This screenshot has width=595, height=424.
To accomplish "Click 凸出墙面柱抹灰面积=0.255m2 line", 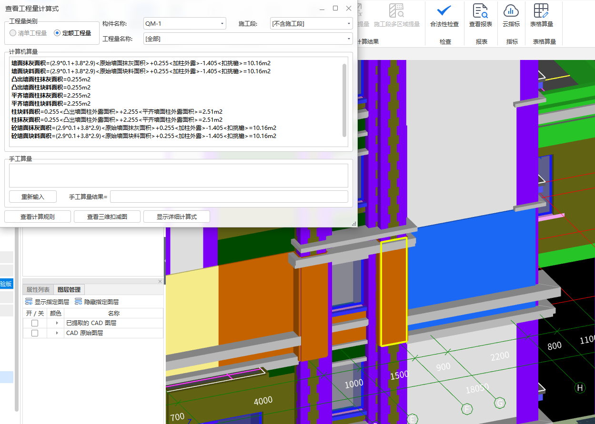I will pyautogui.click(x=51, y=79).
